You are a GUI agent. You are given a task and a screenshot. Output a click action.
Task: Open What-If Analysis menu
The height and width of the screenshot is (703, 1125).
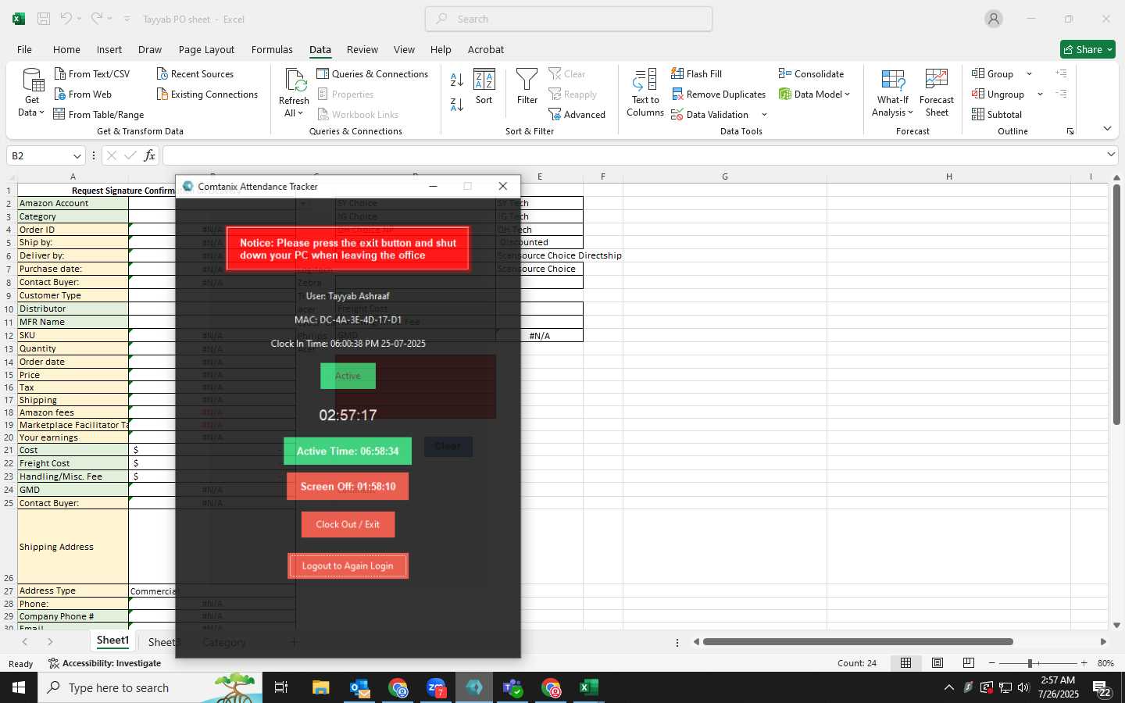(x=893, y=93)
